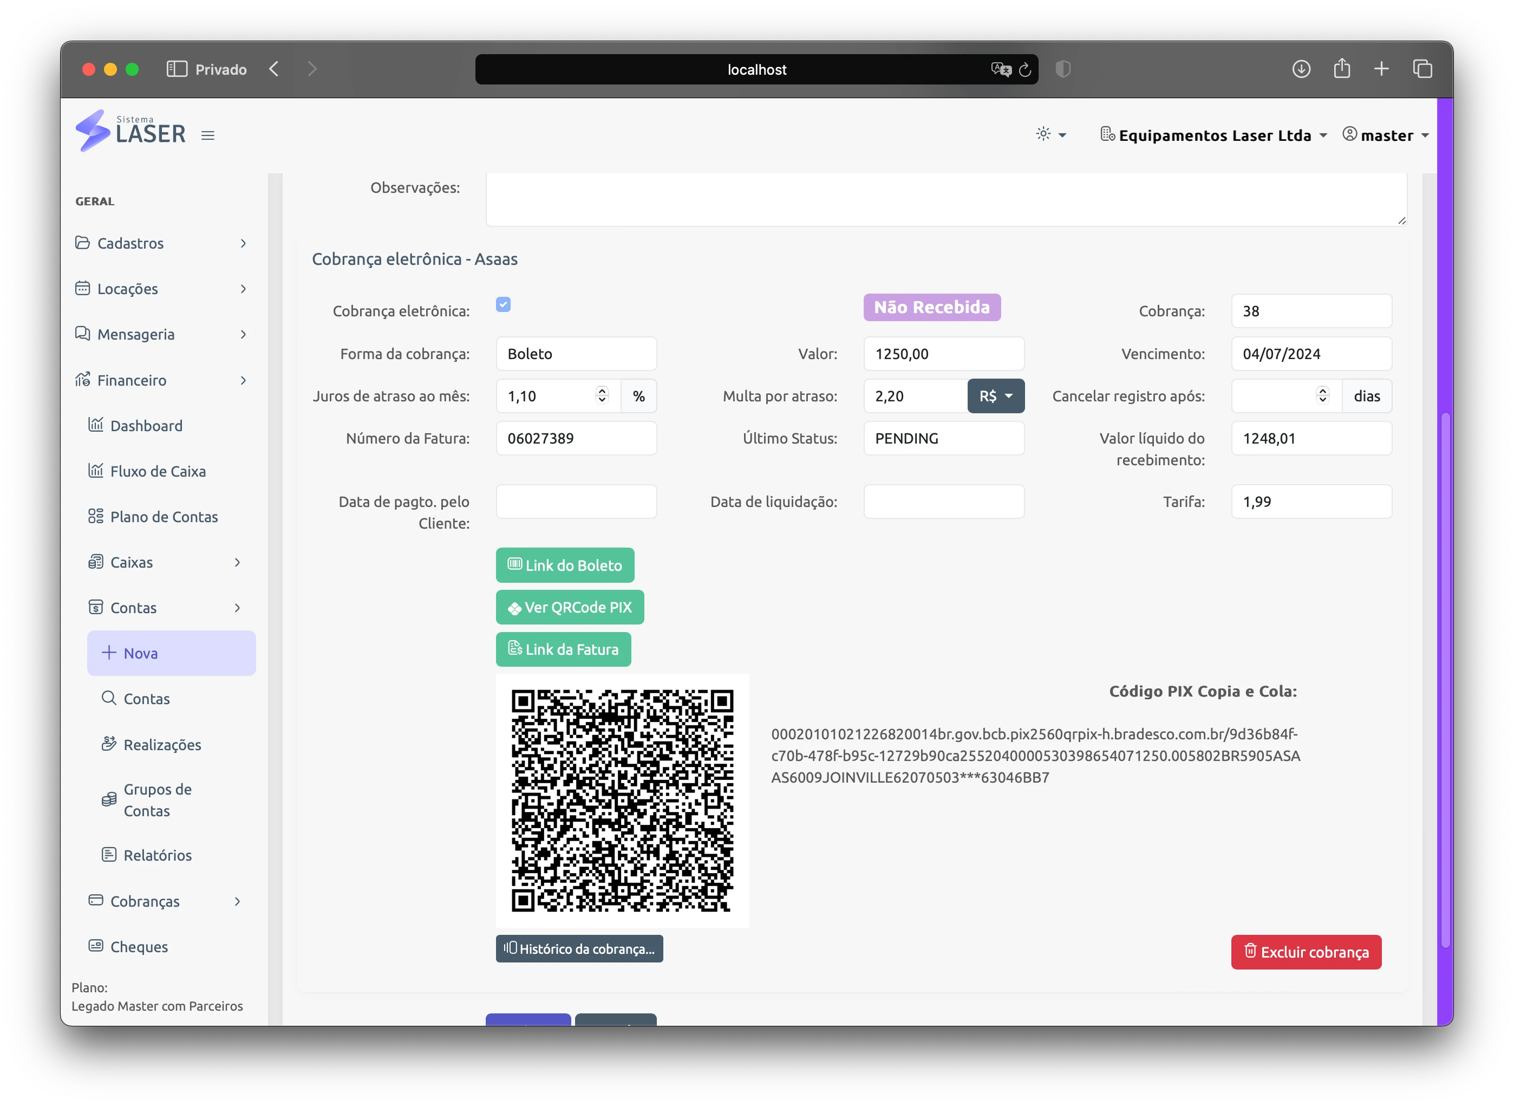
Task: Click the Cancelar registro após stepper arrows
Action: pyautogui.click(x=1322, y=396)
